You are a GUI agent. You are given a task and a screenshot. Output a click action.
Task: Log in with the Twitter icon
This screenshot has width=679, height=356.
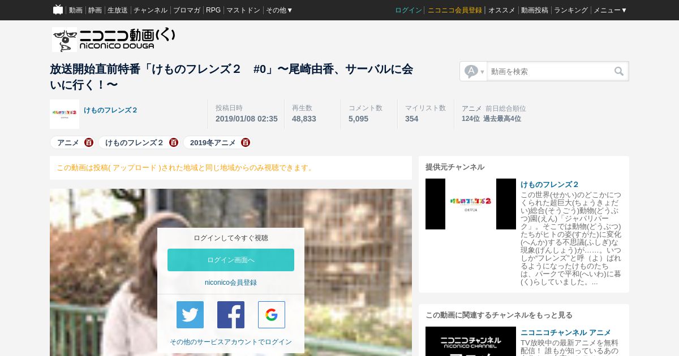(x=190, y=315)
